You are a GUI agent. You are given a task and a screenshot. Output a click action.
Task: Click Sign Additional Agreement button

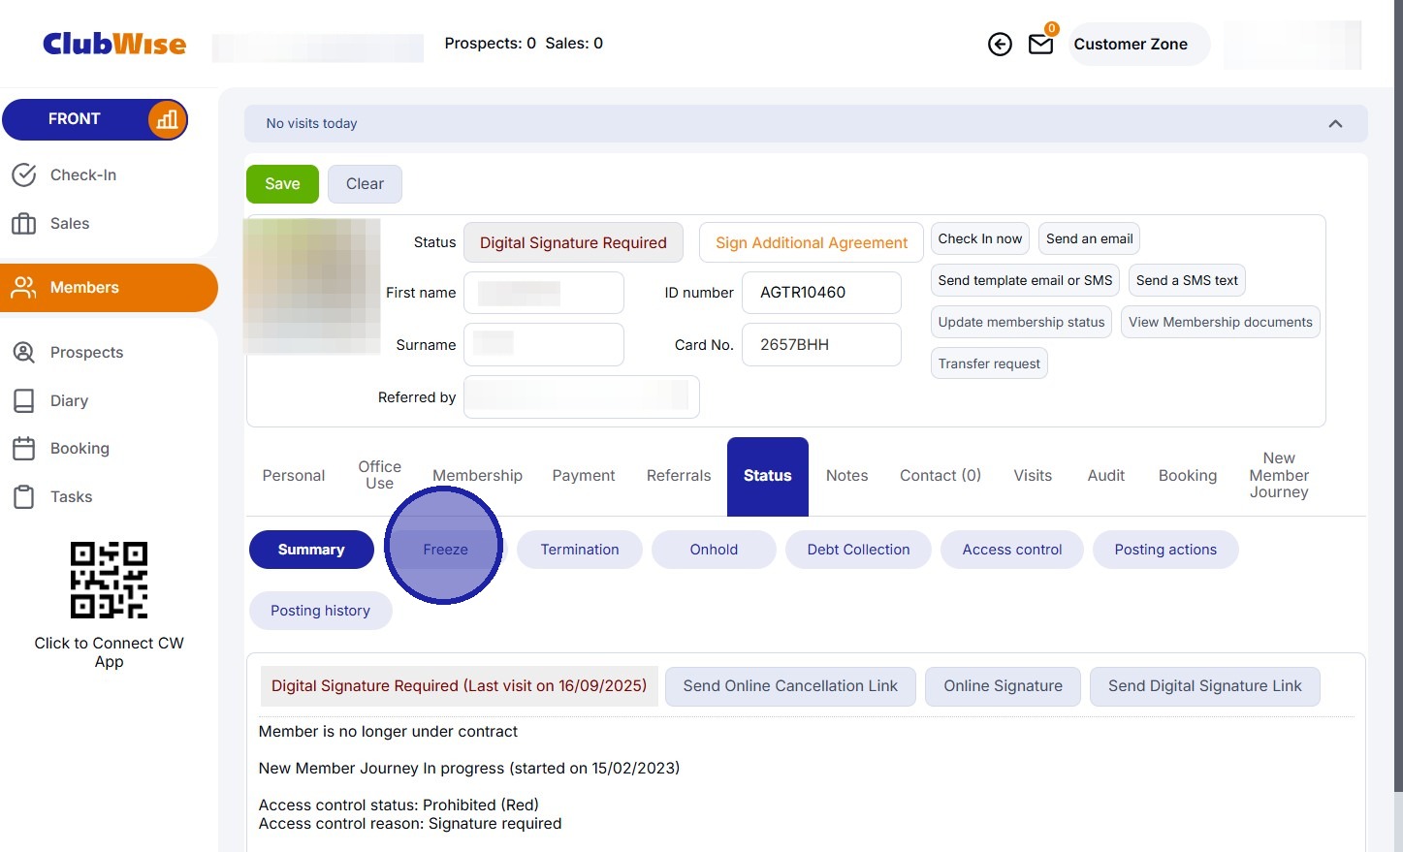(812, 243)
